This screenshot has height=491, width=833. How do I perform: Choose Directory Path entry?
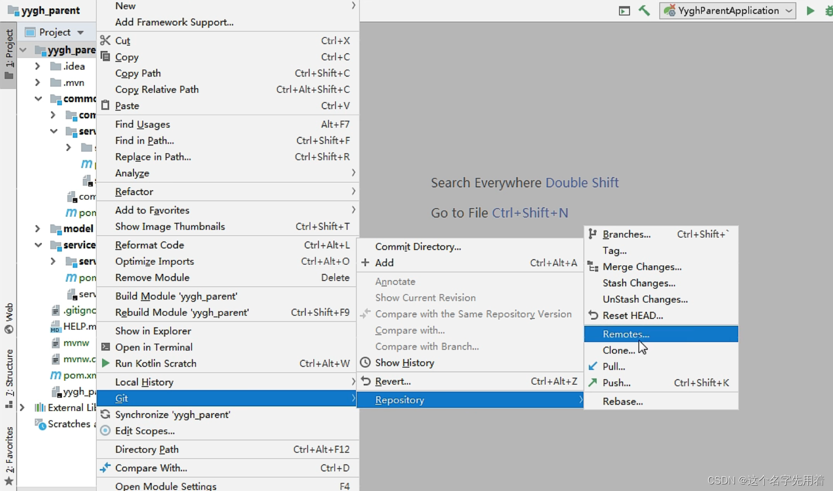tap(227, 449)
